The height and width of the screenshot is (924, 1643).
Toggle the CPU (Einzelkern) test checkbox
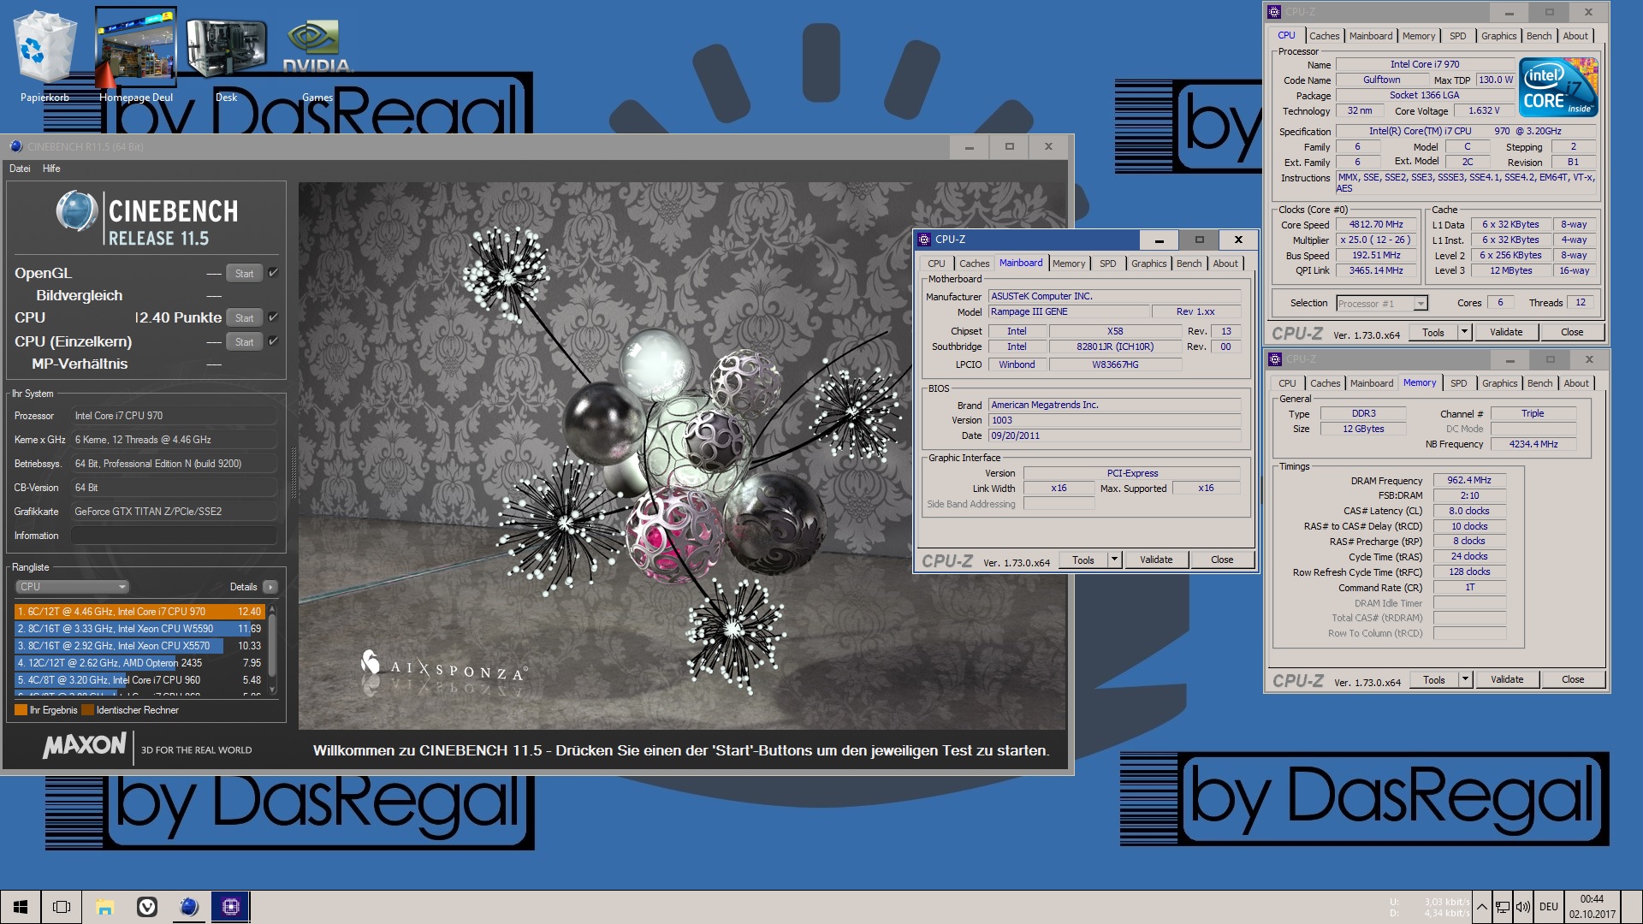(273, 341)
